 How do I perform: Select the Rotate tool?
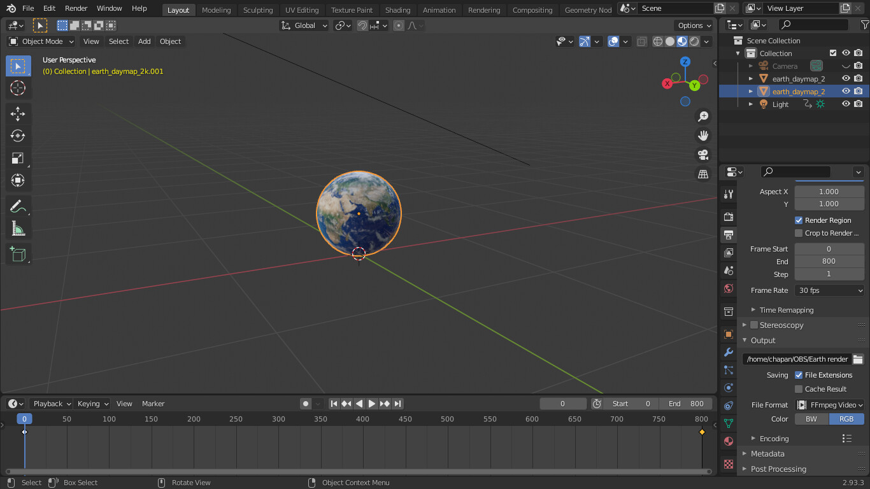[18, 136]
